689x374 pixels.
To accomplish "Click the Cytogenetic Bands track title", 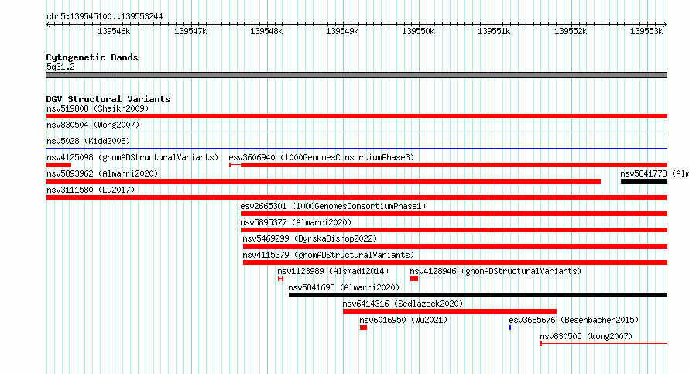I will click(x=92, y=57).
